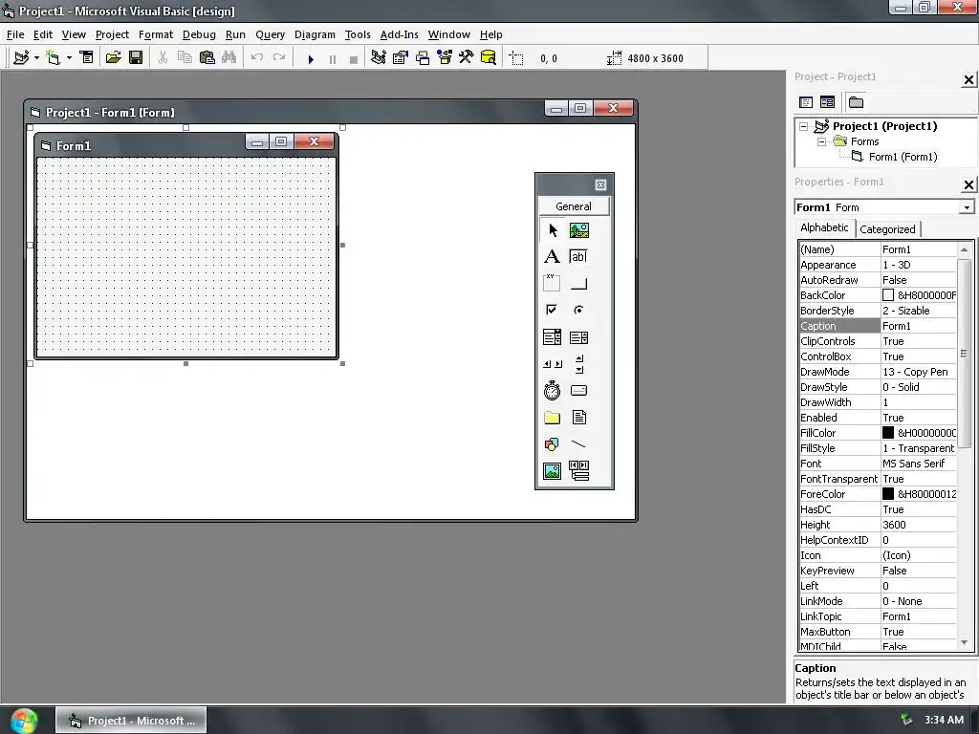
Task: Click View Code in the Project panel
Action: (806, 101)
